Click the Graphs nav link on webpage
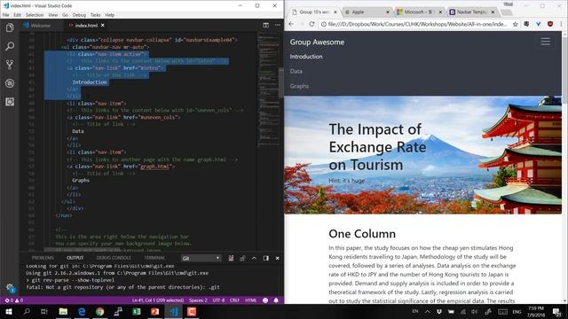This screenshot has width=568, height=319. (x=299, y=86)
